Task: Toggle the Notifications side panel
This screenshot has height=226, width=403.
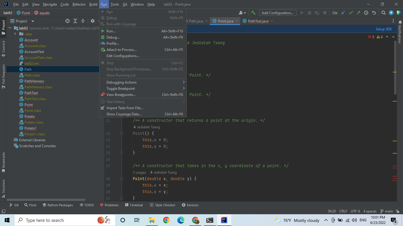Action: click(x=400, y=32)
